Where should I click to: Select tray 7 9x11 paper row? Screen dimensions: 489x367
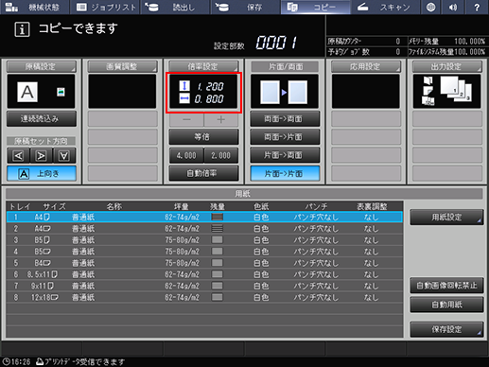click(x=204, y=286)
